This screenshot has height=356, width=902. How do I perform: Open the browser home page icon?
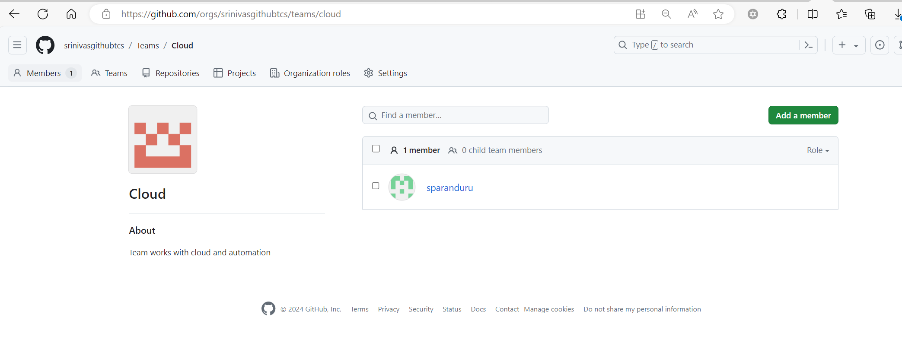click(x=71, y=14)
